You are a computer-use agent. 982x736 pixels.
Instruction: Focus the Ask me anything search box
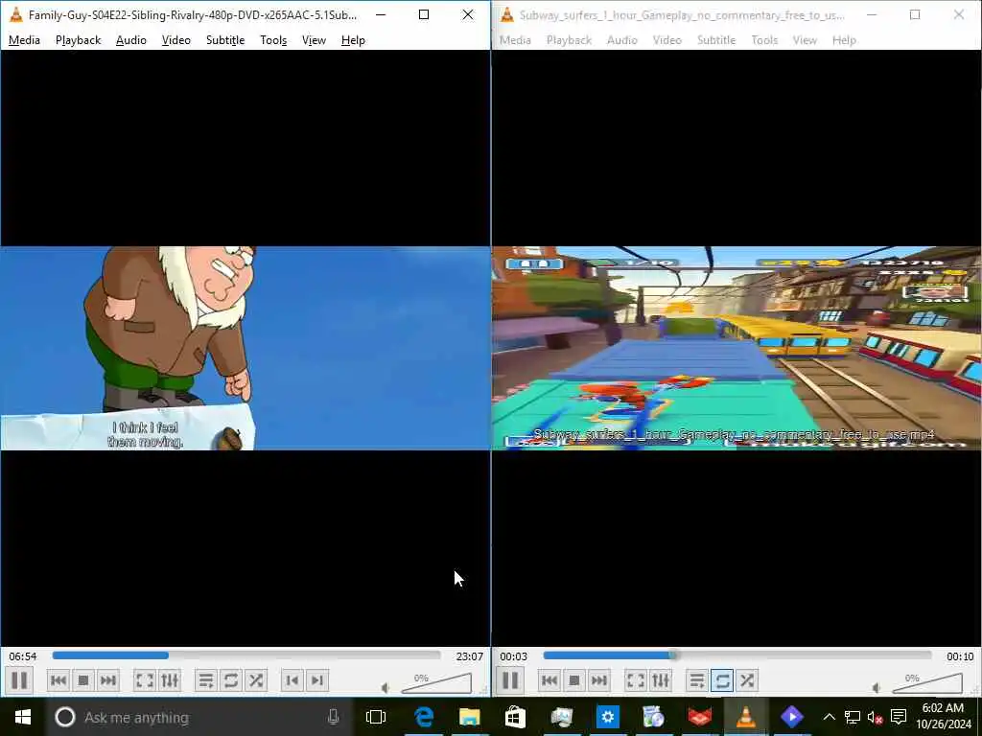[x=198, y=717]
